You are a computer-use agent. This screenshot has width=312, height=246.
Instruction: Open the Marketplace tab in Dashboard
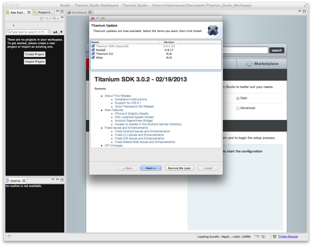coord(262,64)
